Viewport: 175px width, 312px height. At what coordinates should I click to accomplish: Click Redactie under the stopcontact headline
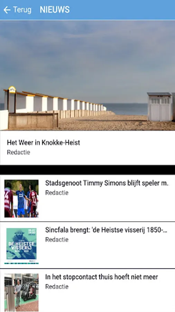tap(57, 287)
